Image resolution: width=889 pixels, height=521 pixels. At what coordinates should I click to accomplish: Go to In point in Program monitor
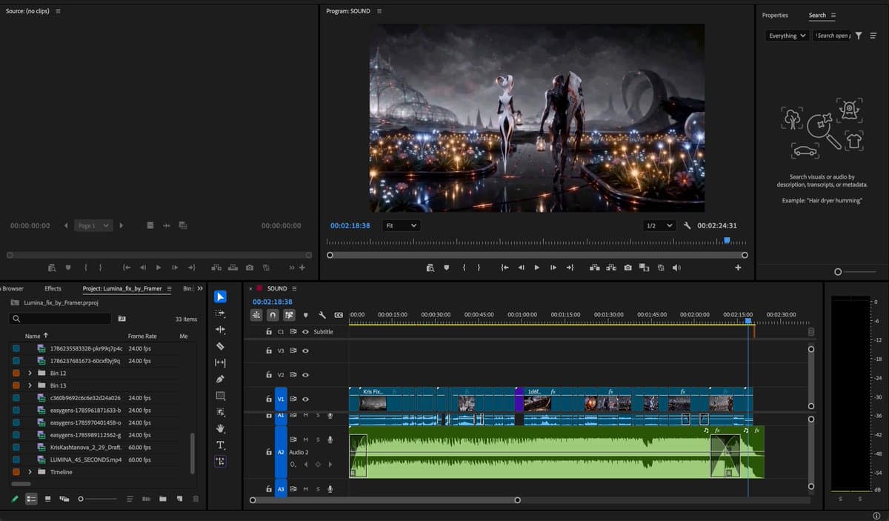tap(505, 268)
